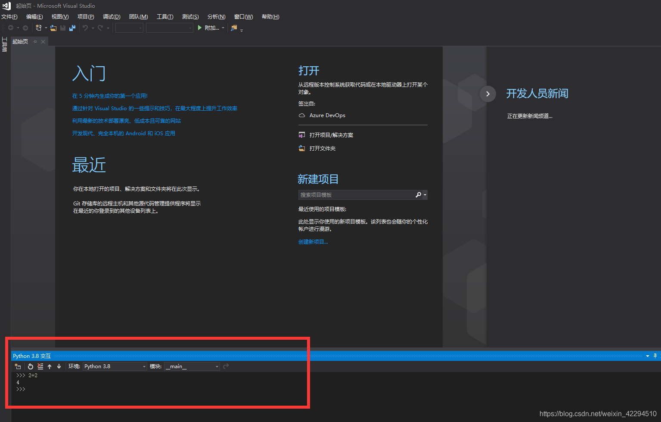
Task: Click the 开发人员新闻 heading
Action: click(x=537, y=93)
